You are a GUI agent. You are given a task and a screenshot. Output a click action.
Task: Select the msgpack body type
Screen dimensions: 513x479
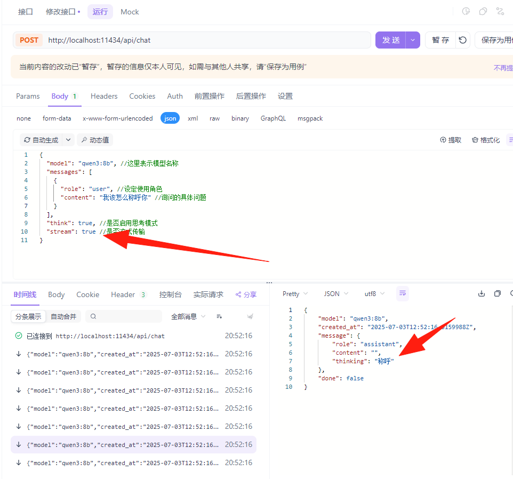310,118
